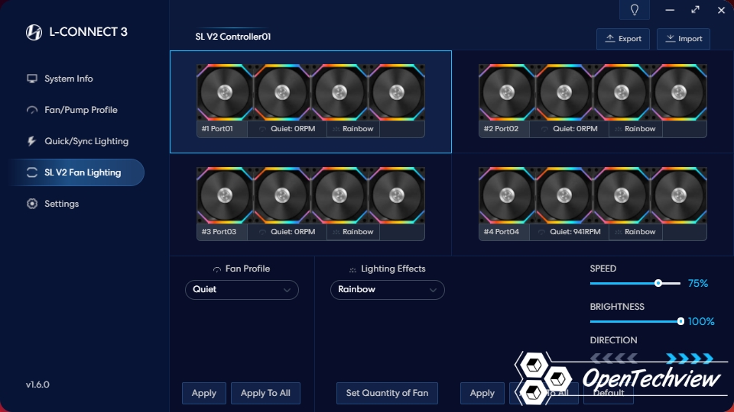Click the #4 Port04 label
This screenshot has width=734, height=412.
pyautogui.click(x=502, y=232)
